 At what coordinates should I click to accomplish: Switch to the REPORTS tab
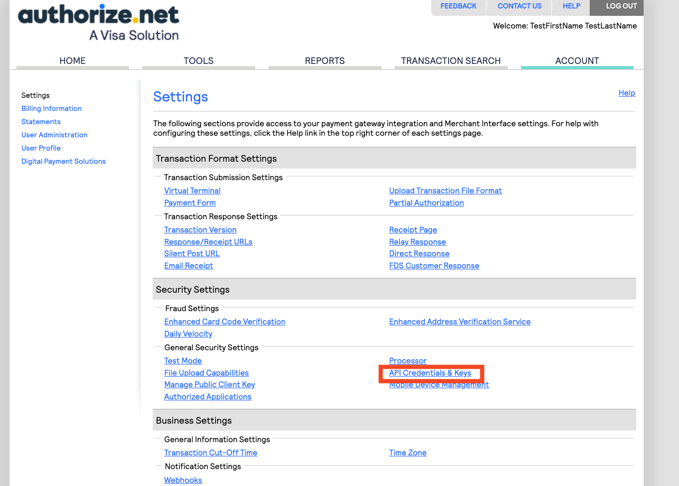[324, 61]
